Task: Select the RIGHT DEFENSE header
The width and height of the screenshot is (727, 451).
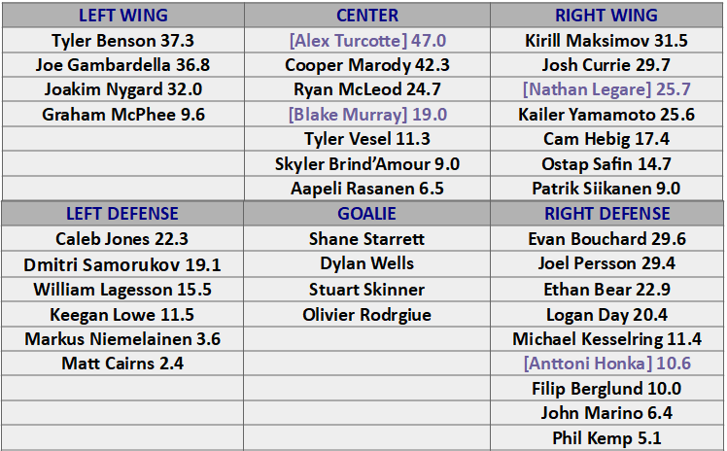Action: coord(606,214)
